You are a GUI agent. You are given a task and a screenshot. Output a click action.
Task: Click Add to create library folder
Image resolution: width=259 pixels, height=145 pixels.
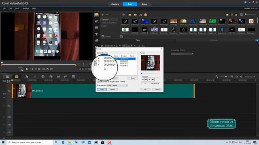pos(105,14)
